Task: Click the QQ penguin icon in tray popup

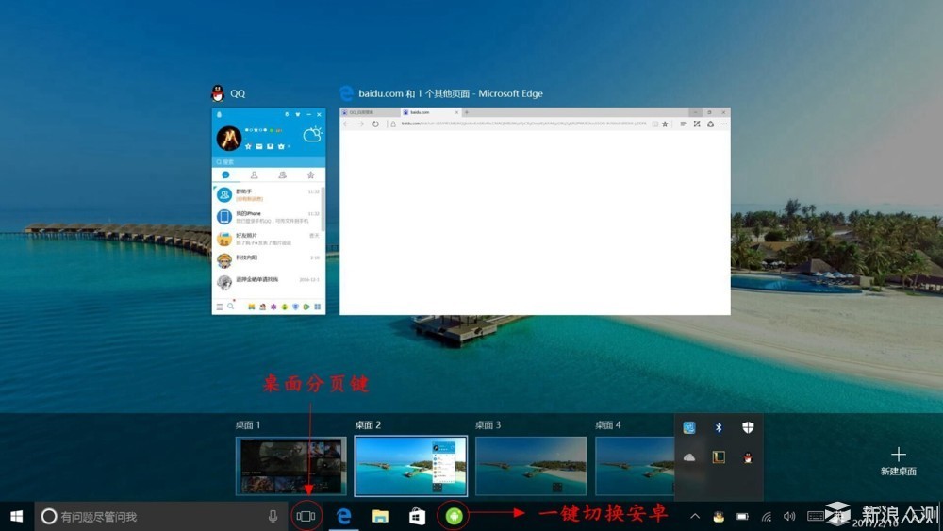Action: point(747,457)
